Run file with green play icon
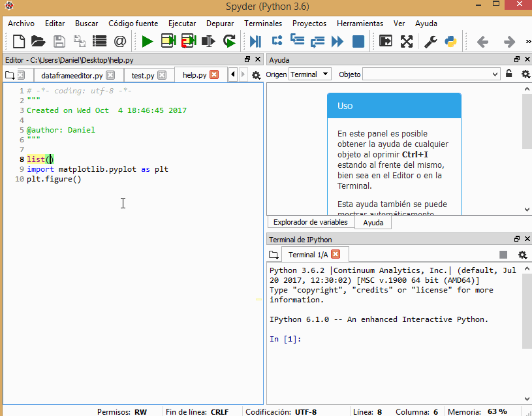This screenshot has height=416, width=532. click(x=148, y=41)
